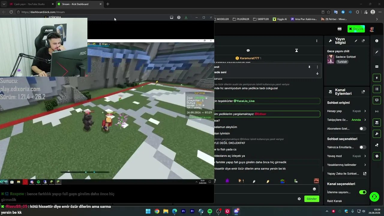Open the PLUGİNLER bookmarks folder
The image size is (384, 216).
241,19
